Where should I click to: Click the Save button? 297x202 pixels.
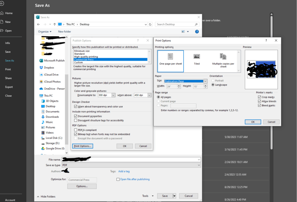pos(164,196)
